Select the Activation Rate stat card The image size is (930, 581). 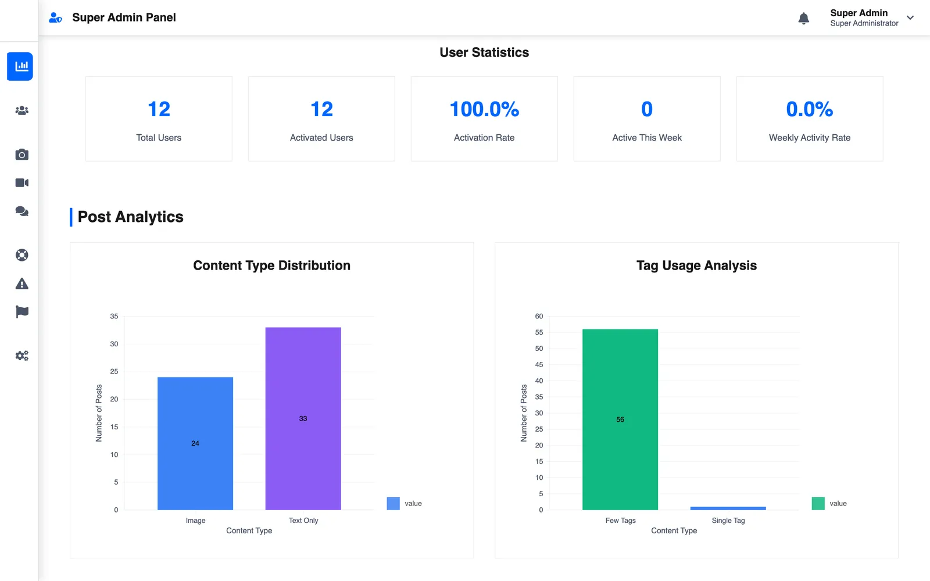tap(484, 119)
